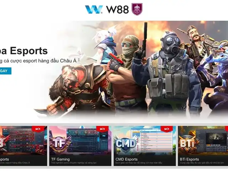Open the CMD Esports title link
The height and width of the screenshot is (171, 228).
pos(126,159)
